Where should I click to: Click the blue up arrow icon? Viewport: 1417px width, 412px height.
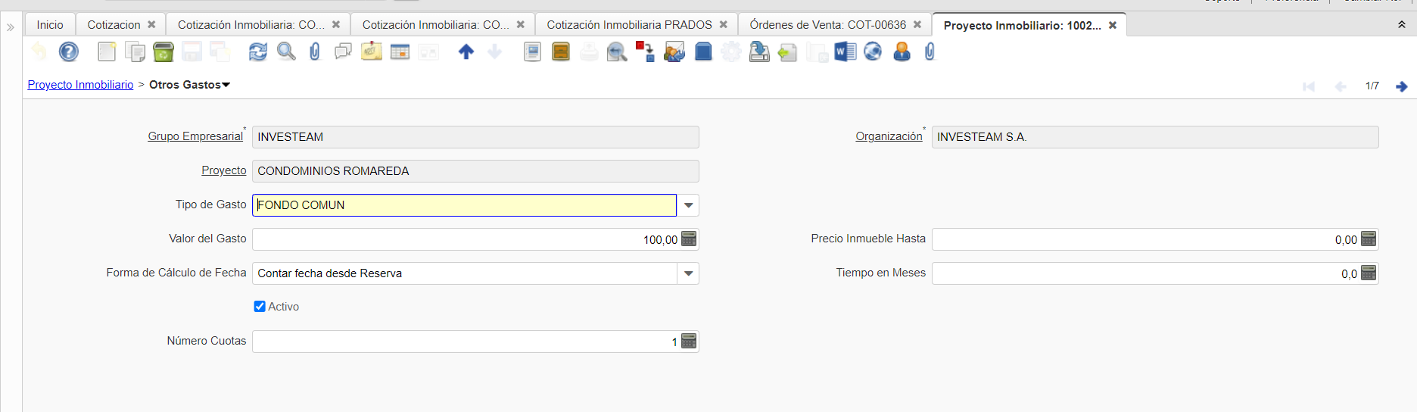466,51
